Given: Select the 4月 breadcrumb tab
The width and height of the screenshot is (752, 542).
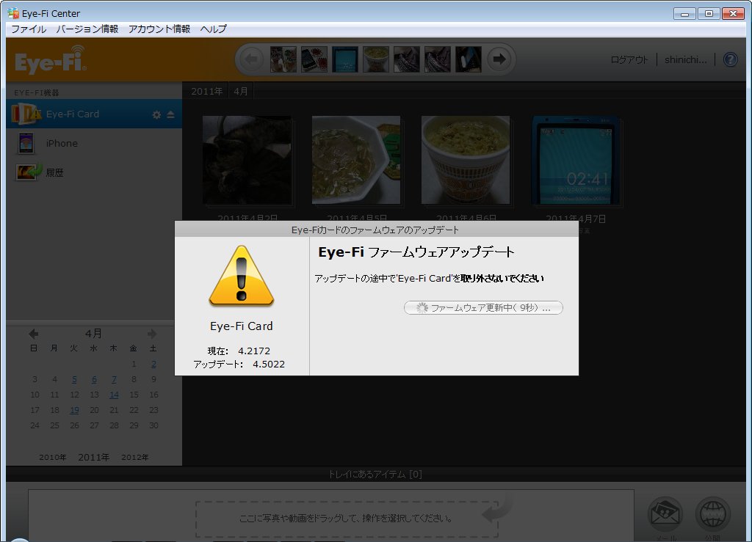Looking at the screenshot, I should click(x=241, y=91).
